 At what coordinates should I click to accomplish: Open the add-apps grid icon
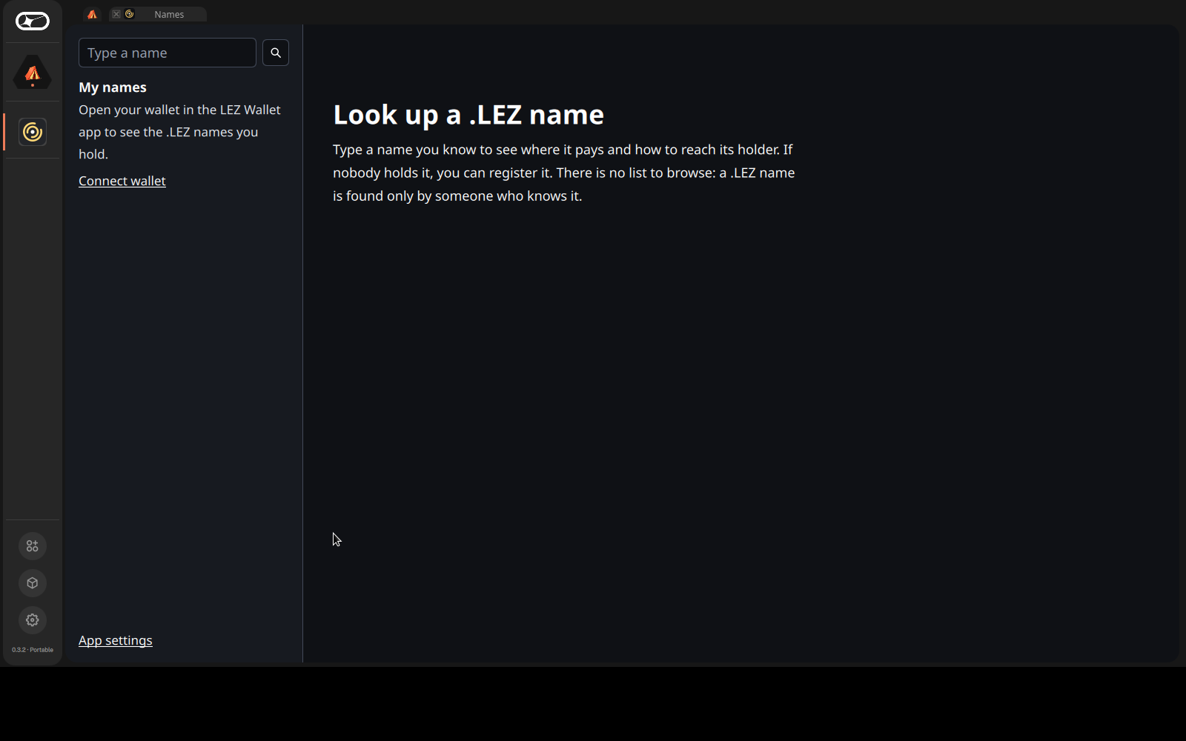coord(33,546)
